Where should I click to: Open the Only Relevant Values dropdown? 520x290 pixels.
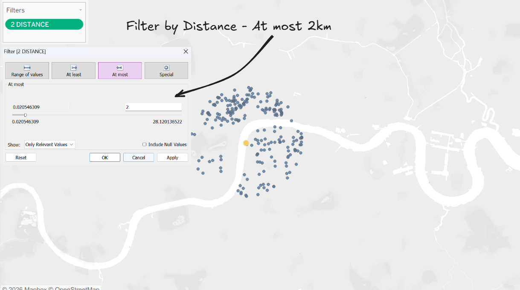[49, 145]
